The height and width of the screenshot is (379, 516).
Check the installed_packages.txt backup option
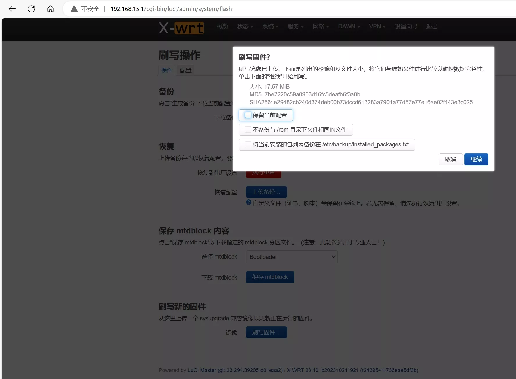(248, 144)
